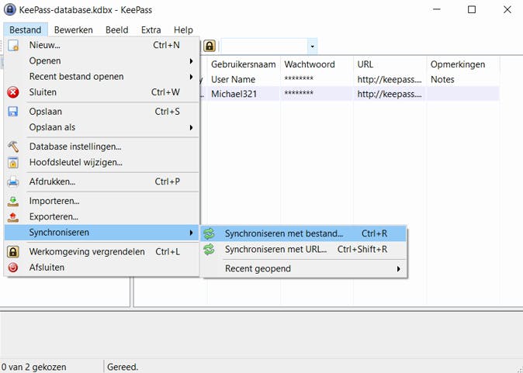
Task: Sort by the Gebruikersnaam column header
Action: pos(242,64)
